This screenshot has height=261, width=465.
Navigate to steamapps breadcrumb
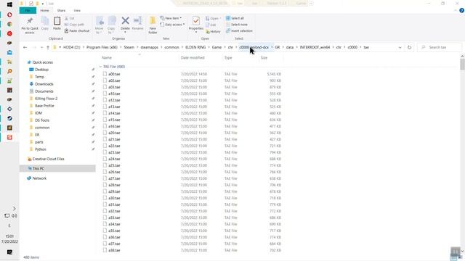pyautogui.click(x=150, y=47)
